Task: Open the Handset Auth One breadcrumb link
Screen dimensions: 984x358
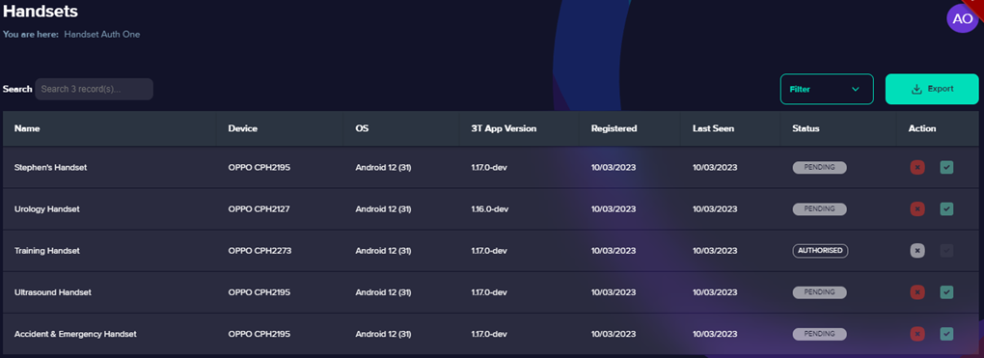Action: [102, 35]
